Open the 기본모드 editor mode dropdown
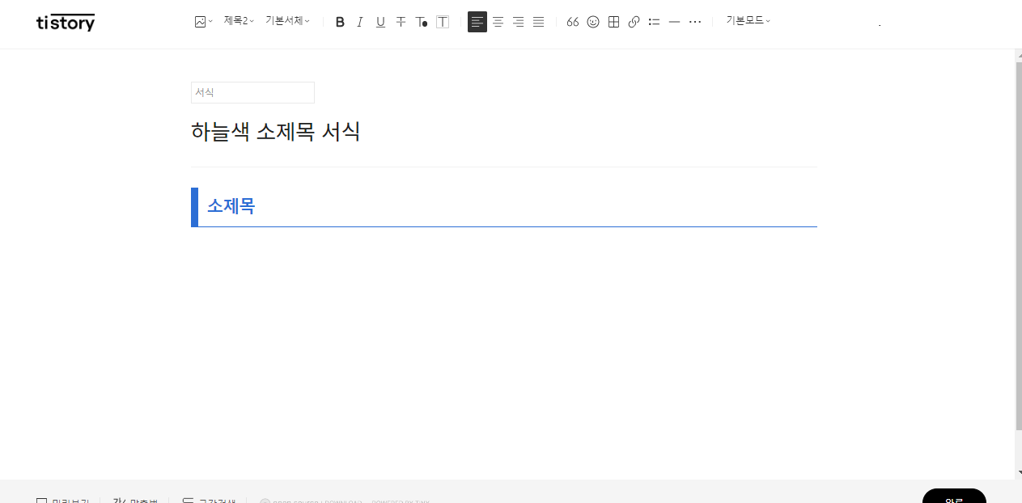This screenshot has height=503, width=1022. point(748,21)
